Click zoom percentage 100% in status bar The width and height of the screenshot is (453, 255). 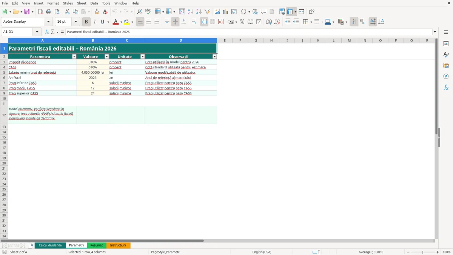pyautogui.click(x=447, y=252)
